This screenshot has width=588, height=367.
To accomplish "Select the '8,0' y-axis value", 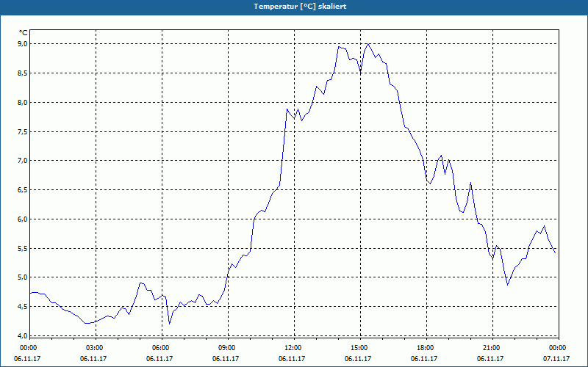I will 23,102.
